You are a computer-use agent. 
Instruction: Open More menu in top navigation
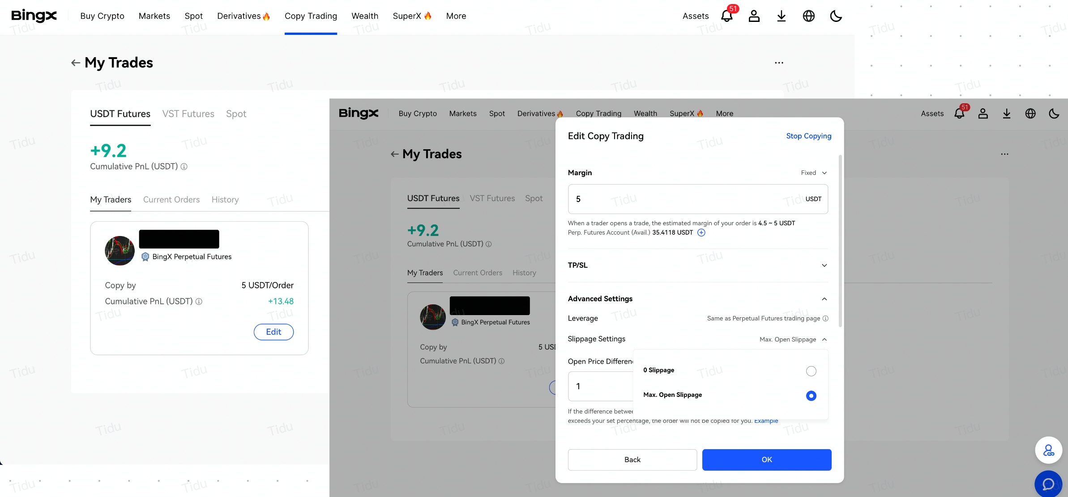[x=456, y=16]
